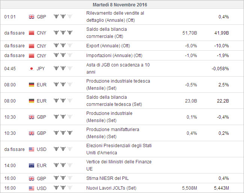Click the 51,70B forecast for CNY trade balance
Viewport: 244px width, 193px height.
click(190, 33)
